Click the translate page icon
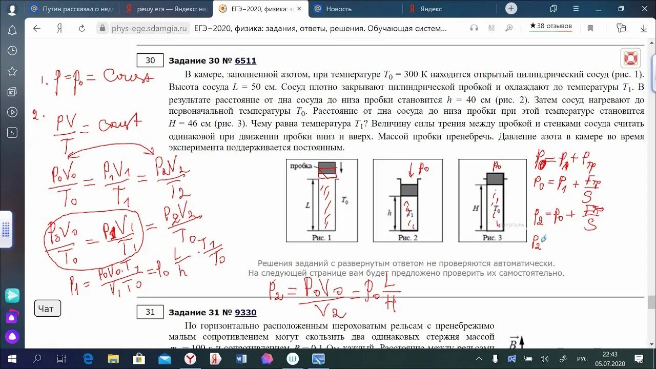This screenshot has width=656, height=369. 492,28
